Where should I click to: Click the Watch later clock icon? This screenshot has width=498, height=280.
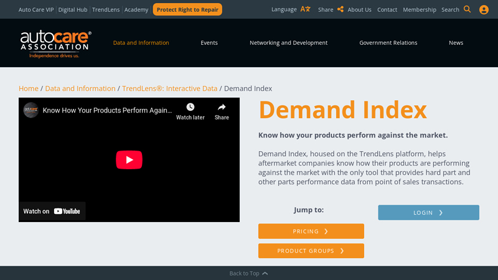coord(190,107)
